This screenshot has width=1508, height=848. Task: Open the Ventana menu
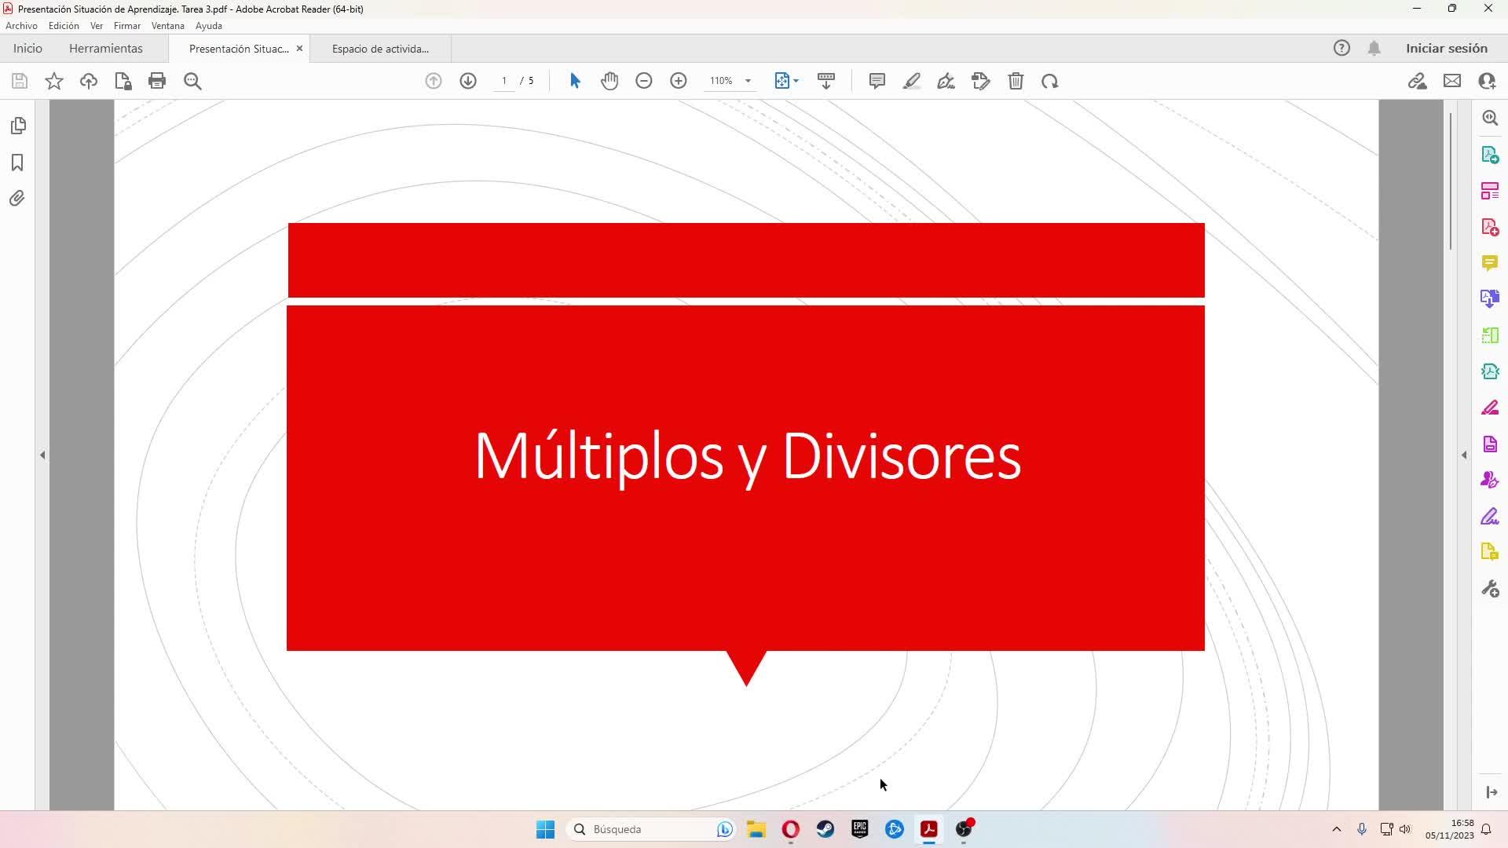167,26
